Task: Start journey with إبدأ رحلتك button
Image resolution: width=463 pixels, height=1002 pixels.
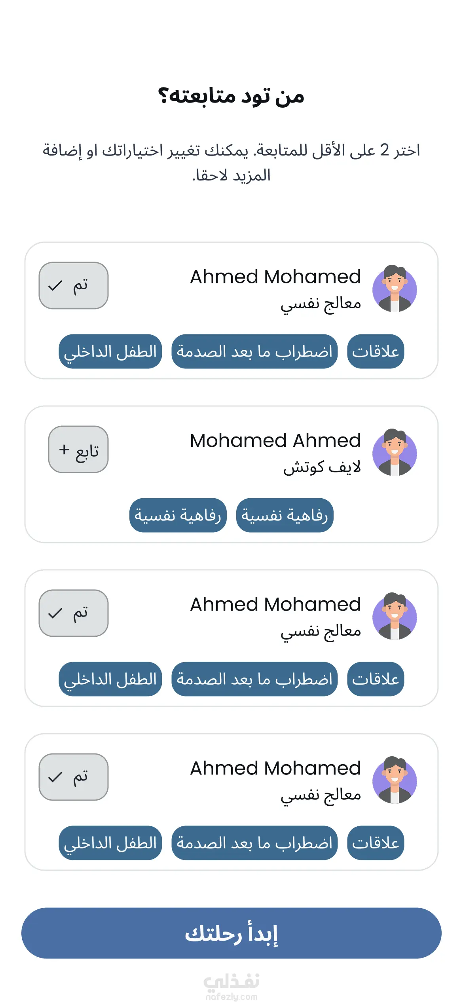Action: (x=231, y=933)
